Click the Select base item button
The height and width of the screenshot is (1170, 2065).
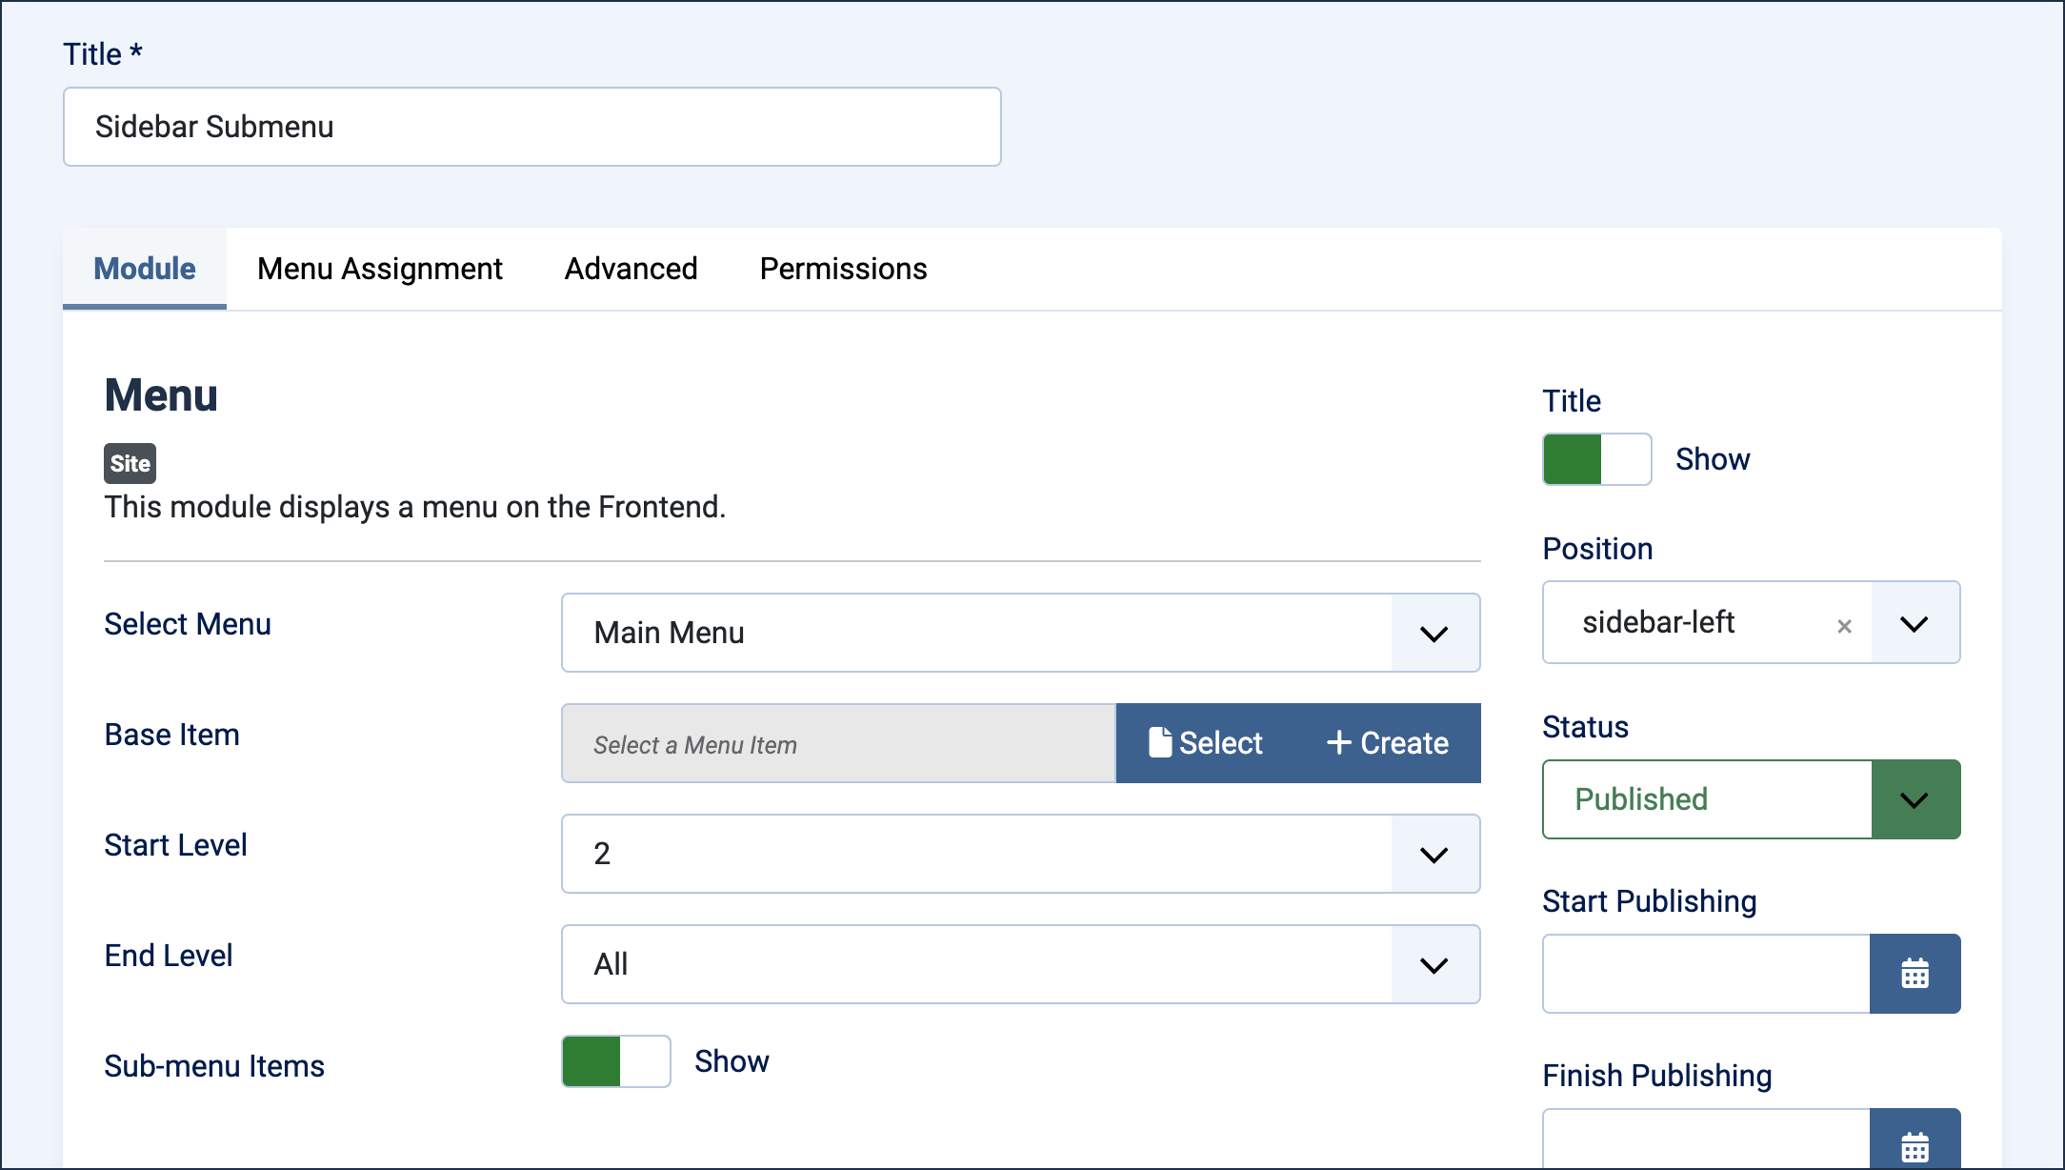coord(1206,743)
